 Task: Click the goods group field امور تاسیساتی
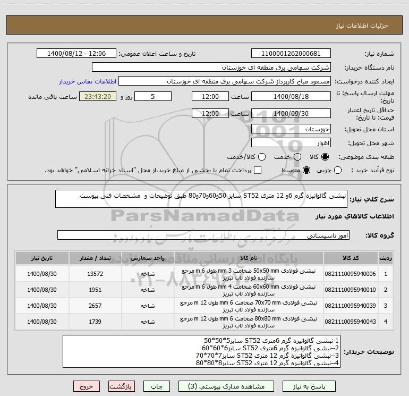(x=203, y=235)
